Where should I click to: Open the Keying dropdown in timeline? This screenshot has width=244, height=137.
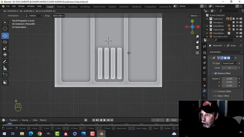click(26, 120)
